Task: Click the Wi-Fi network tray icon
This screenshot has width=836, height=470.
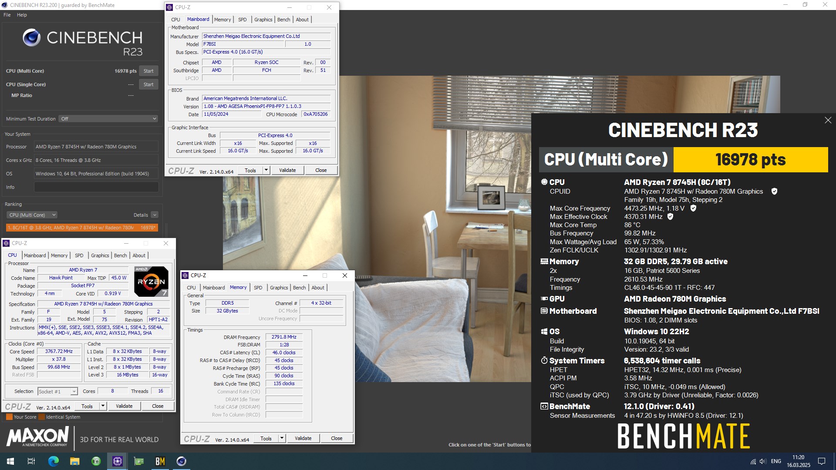Action: [x=753, y=461]
